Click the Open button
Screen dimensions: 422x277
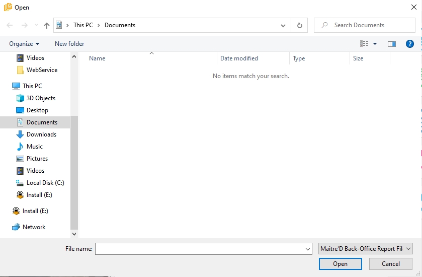tap(340, 264)
